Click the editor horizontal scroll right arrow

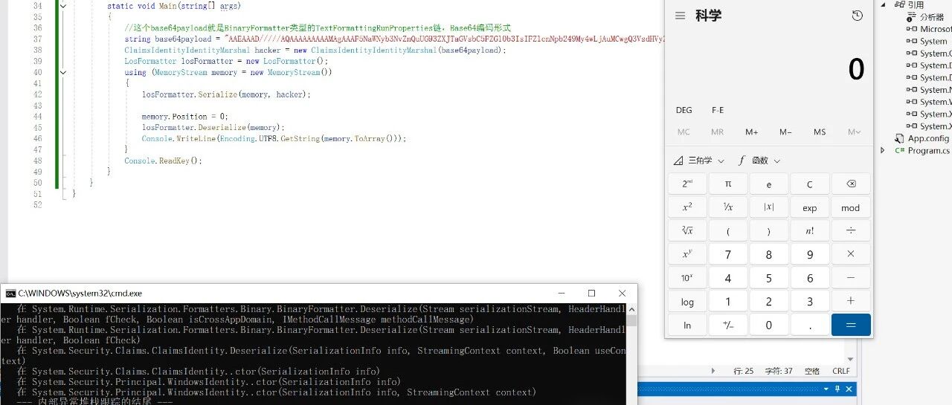coord(713,371)
